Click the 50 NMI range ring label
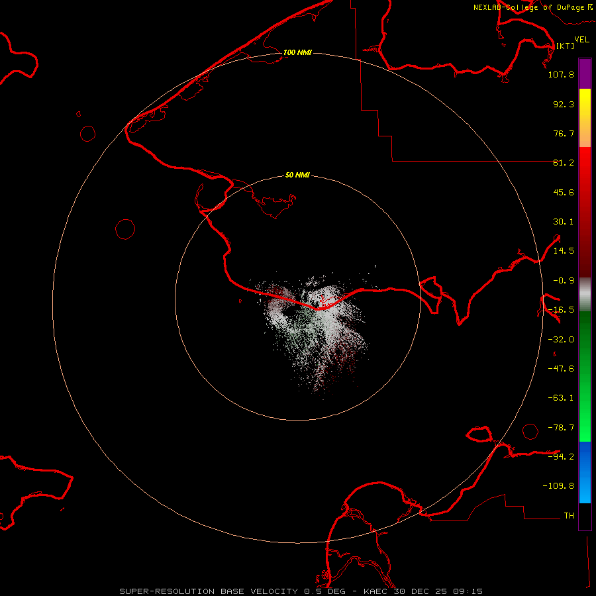 pyautogui.click(x=297, y=175)
